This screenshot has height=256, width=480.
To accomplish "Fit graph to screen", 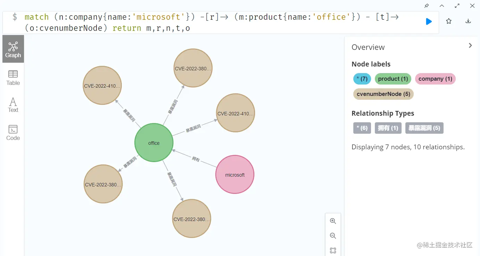I will pos(333,250).
